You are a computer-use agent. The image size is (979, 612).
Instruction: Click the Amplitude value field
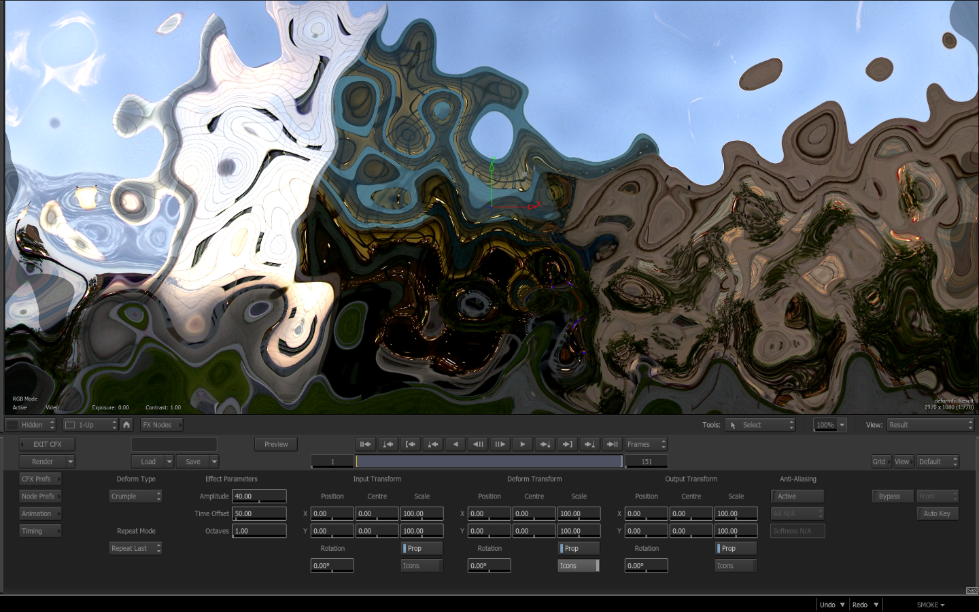259,496
